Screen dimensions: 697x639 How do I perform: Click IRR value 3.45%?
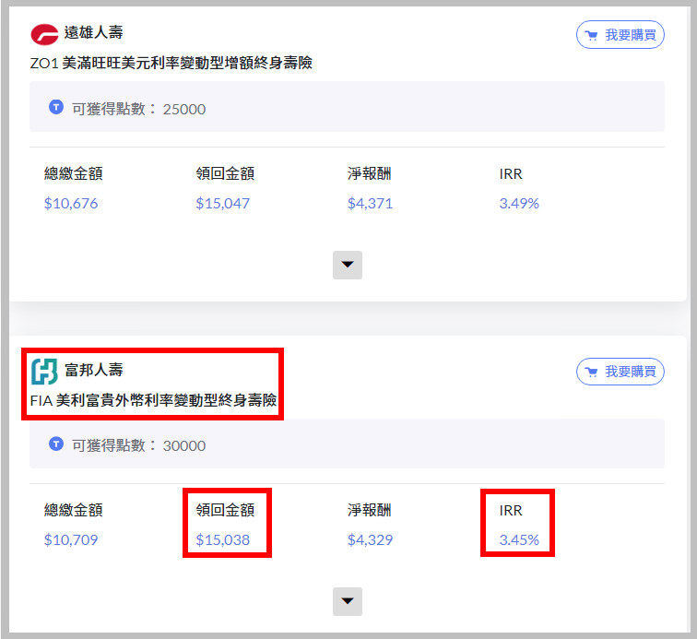point(519,539)
